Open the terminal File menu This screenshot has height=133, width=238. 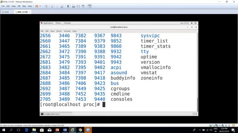[x=42, y=31]
